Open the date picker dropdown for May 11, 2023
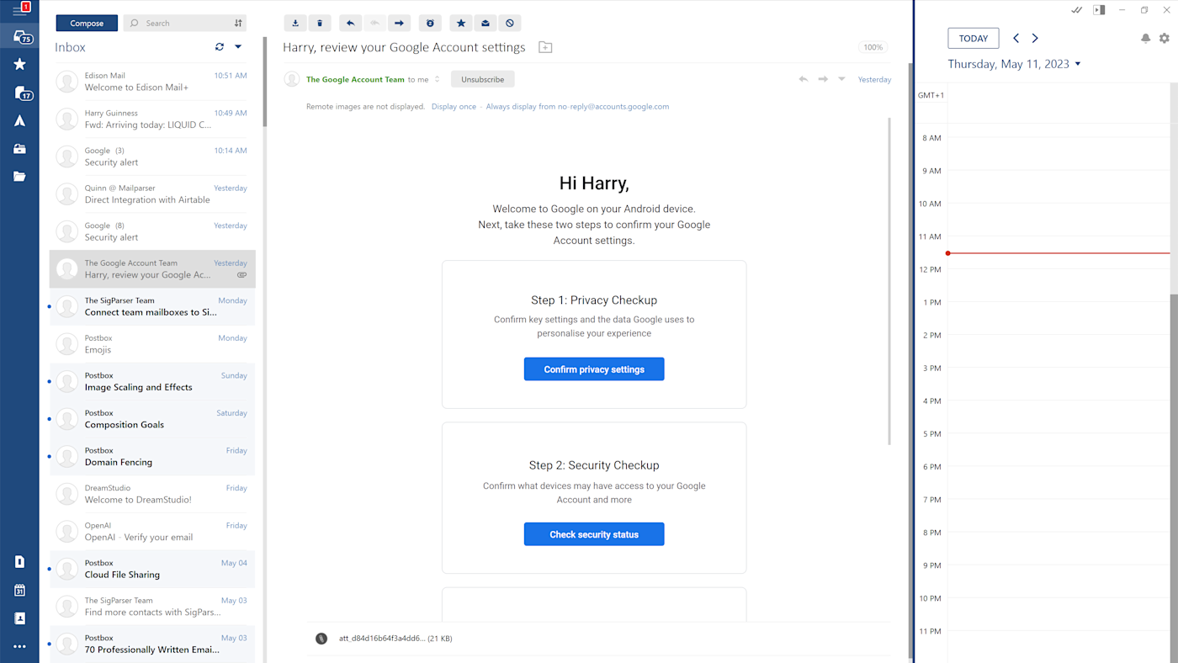 tap(1078, 64)
